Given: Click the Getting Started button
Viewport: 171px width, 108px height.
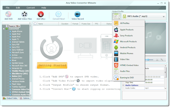Looking at the screenshot, I should coord(52,65).
